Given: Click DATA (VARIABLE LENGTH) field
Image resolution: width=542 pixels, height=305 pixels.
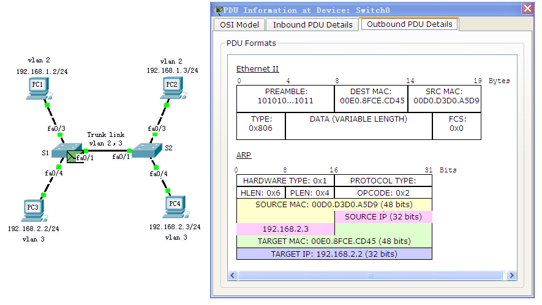Looking at the screenshot, I should (x=359, y=126).
